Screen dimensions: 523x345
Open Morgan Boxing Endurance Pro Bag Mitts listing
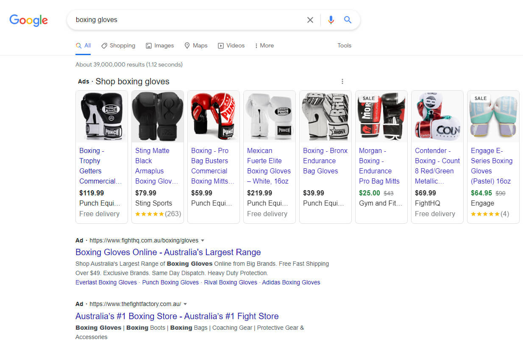pyautogui.click(x=379, y=166)
